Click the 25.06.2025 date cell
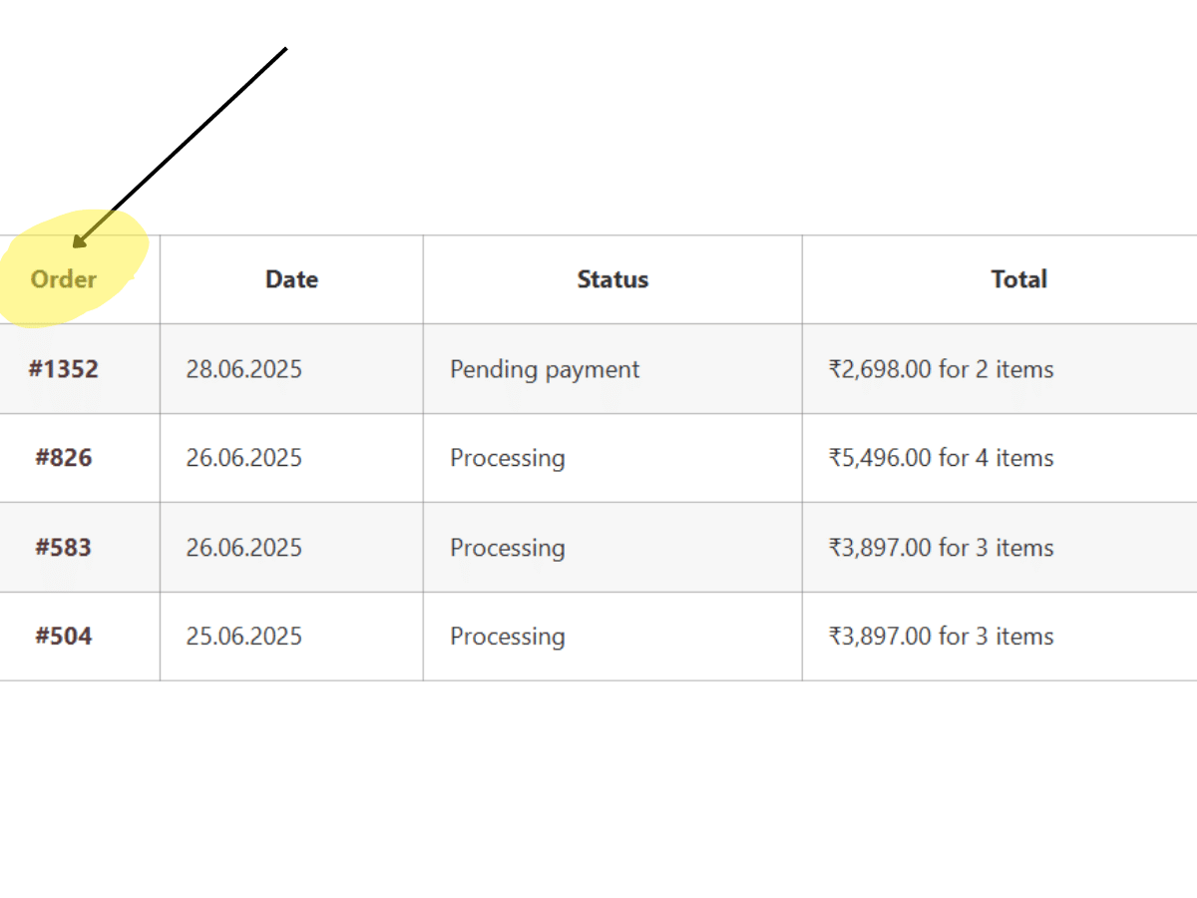 [243, 637]
